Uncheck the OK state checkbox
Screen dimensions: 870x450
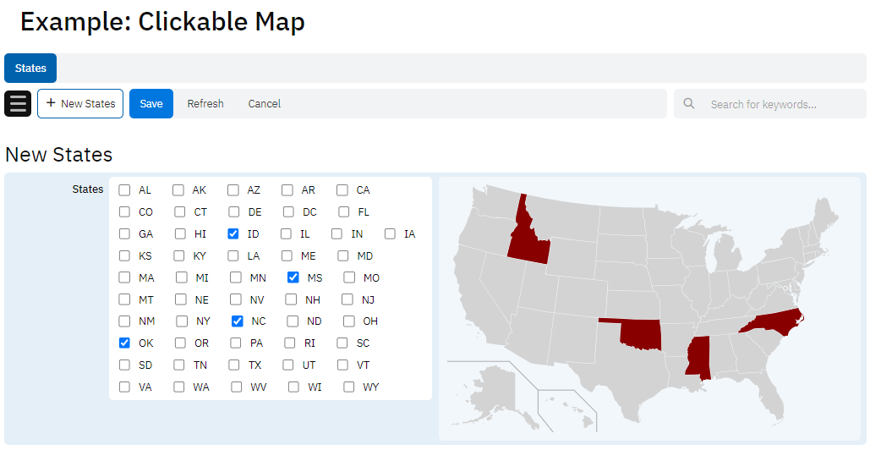click(124, 343)
